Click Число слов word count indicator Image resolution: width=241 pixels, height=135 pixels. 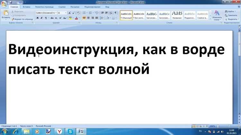click(x=26, y=126)
